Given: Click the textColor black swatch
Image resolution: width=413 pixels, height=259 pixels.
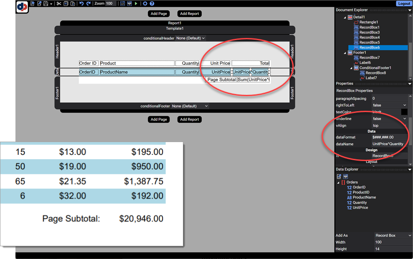Looking at the screenshot, I should click(x=404, y=112).
